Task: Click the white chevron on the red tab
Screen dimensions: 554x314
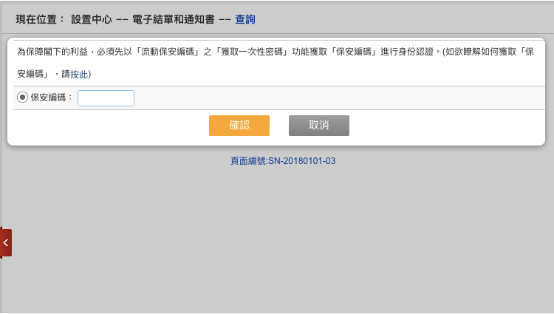Action: coord(5,242)
